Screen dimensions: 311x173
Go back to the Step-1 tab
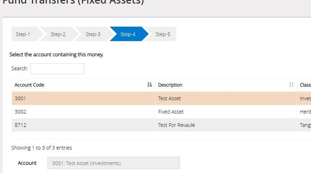(23, 34)
